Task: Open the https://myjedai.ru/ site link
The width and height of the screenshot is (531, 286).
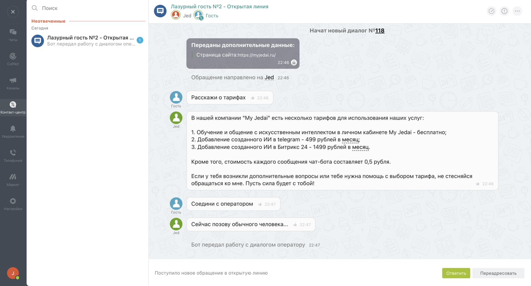Action: click(x=257, y=55)
